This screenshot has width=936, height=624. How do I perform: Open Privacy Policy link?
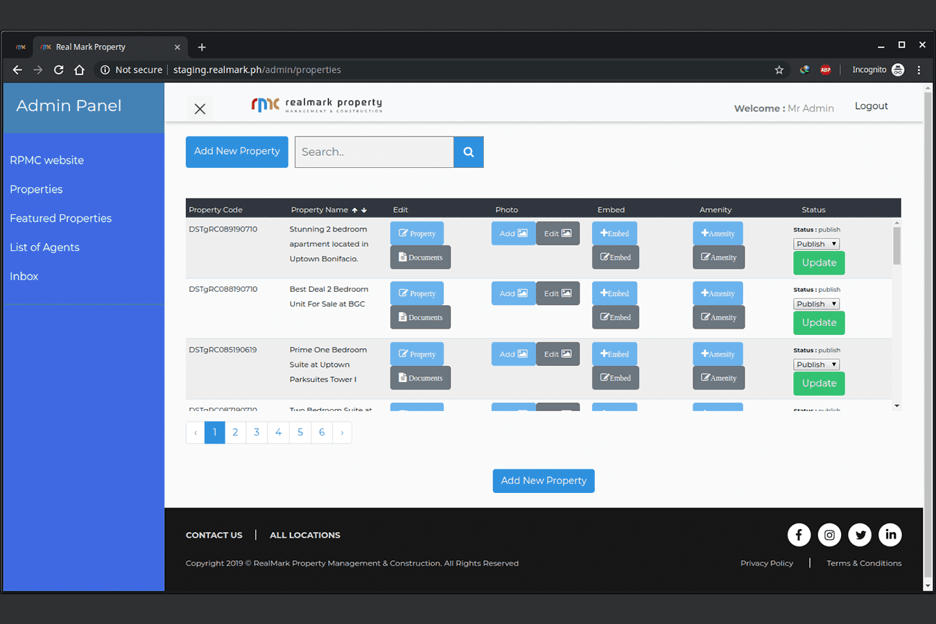point(767,563)
